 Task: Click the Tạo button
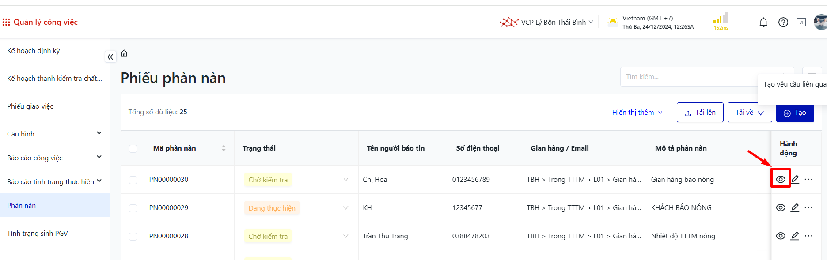coord(795,113)
